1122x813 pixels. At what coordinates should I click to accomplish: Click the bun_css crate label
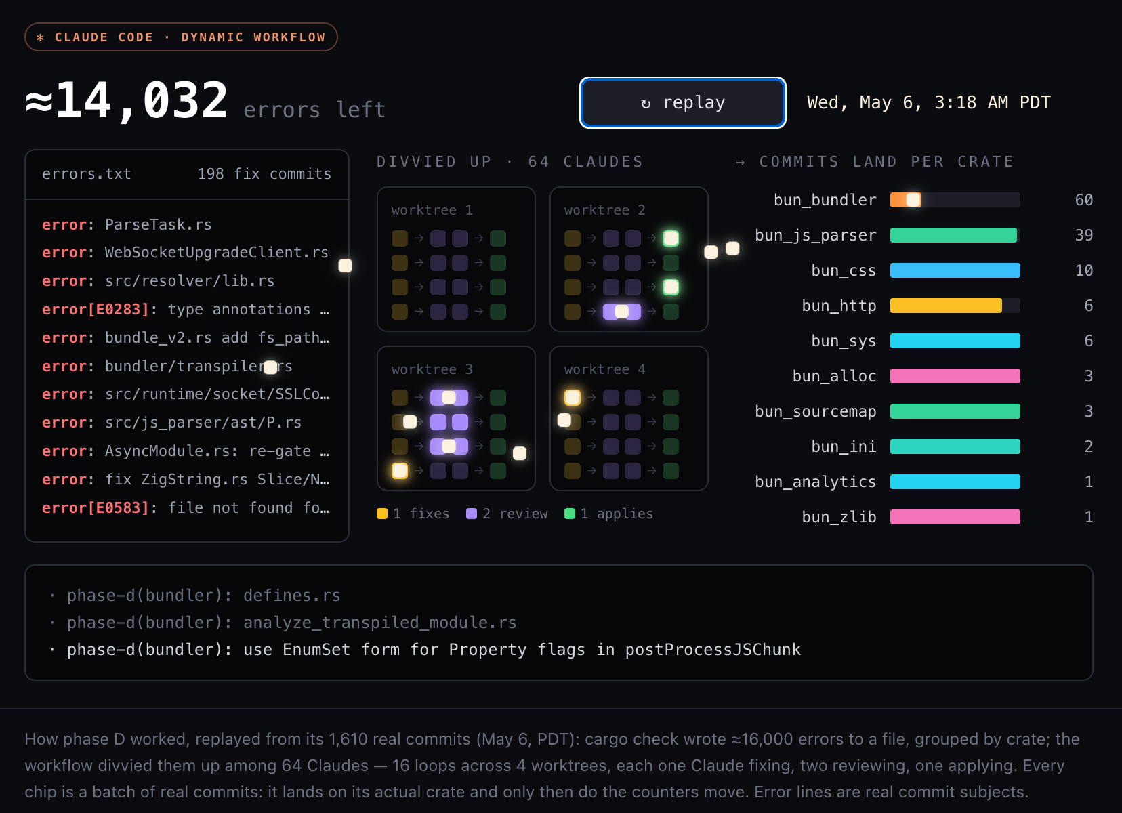(844, 271)
